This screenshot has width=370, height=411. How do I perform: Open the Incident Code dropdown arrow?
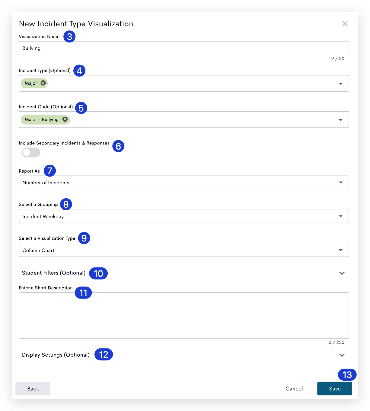click(x=340, y=120)
